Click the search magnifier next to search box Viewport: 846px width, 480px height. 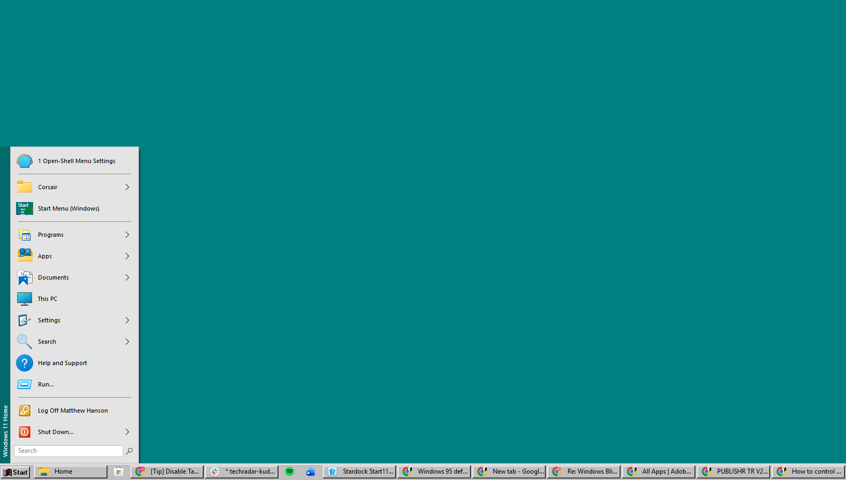(x=129, y=451)
